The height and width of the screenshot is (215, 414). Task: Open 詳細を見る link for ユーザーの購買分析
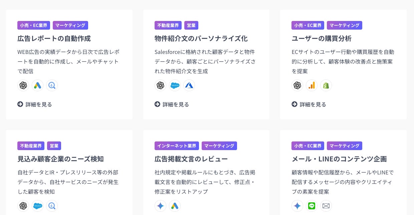(x=309, y=105)
